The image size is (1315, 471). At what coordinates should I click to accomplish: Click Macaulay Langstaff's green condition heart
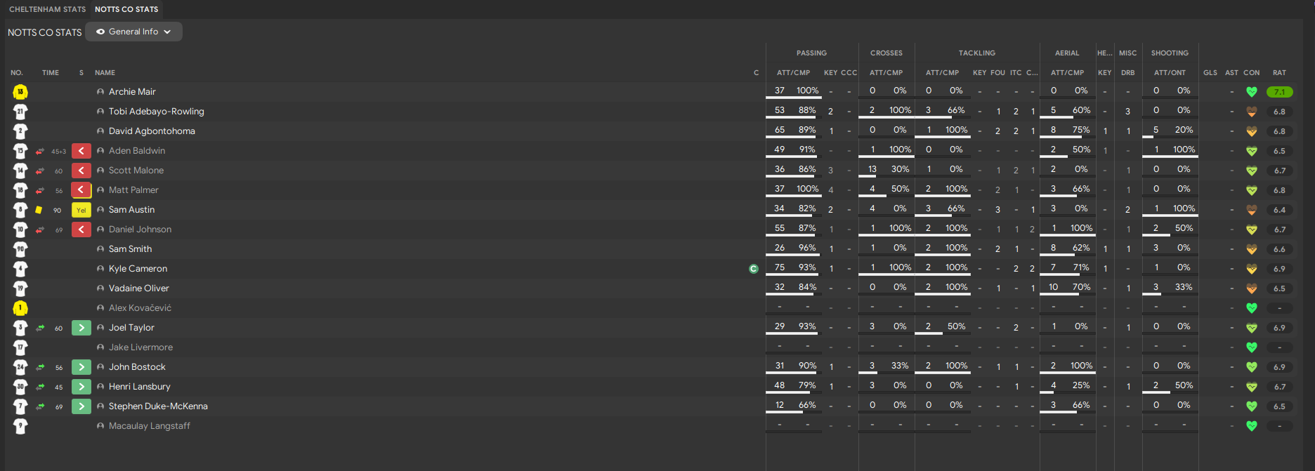[x=1251, y=426]
